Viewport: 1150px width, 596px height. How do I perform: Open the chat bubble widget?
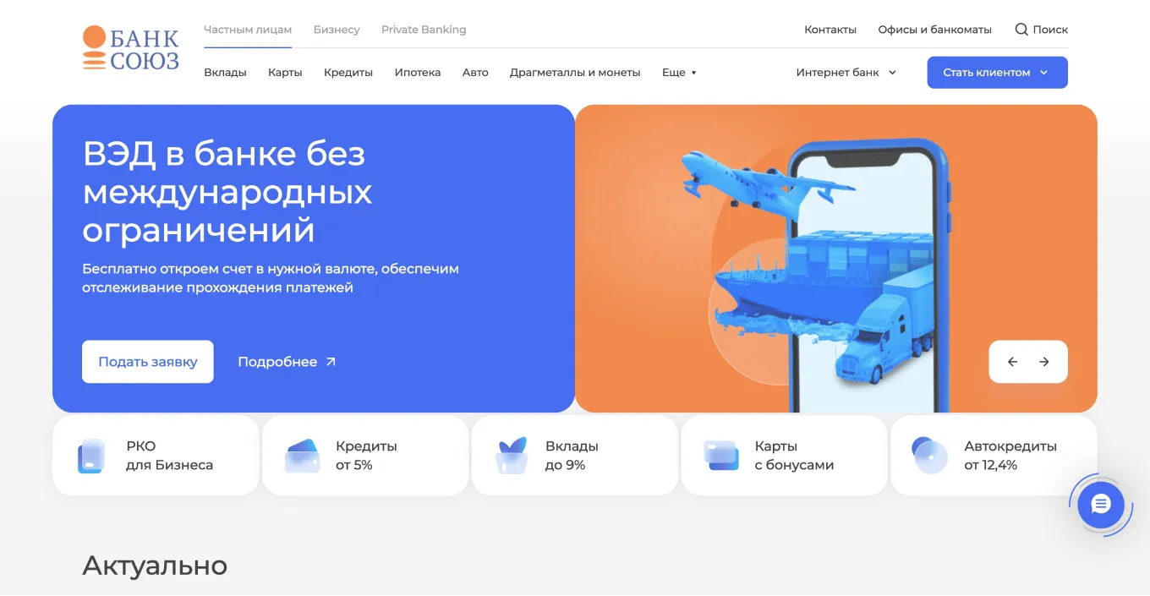click(x=1100, y=505)
